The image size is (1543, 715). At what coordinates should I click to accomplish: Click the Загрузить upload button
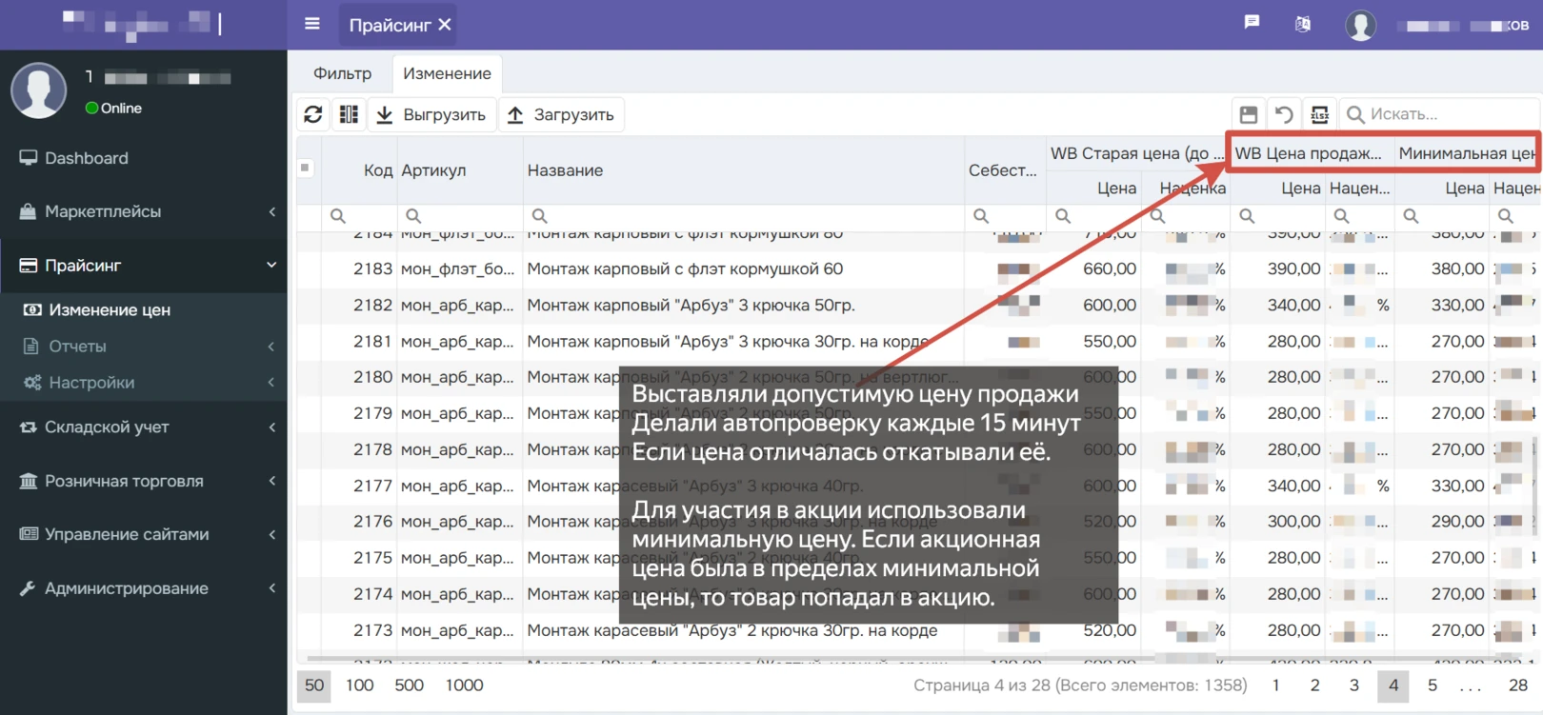click(x=561, y=114)
